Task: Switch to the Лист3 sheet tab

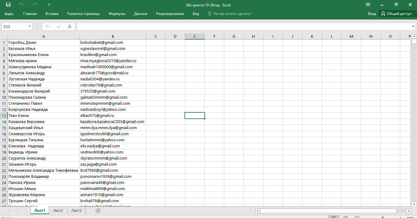Action: coord(76,210)
